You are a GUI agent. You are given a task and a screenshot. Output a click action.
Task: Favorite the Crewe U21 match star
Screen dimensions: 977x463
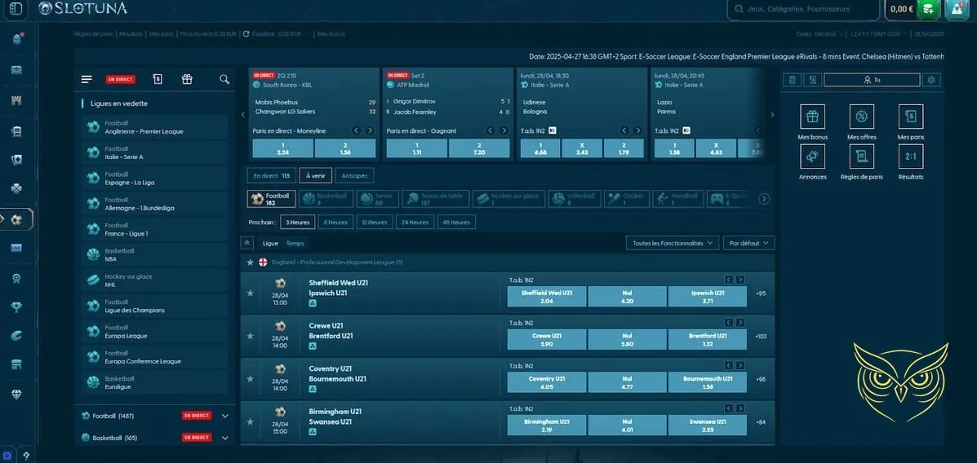click(x=251, y=335)
